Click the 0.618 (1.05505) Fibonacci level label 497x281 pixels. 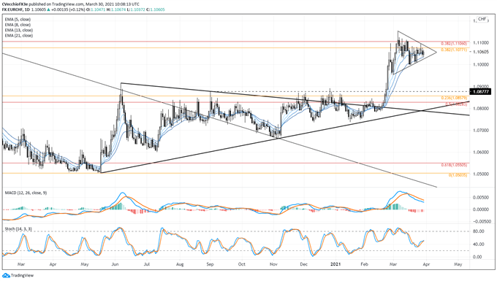[x=454, y=165]
